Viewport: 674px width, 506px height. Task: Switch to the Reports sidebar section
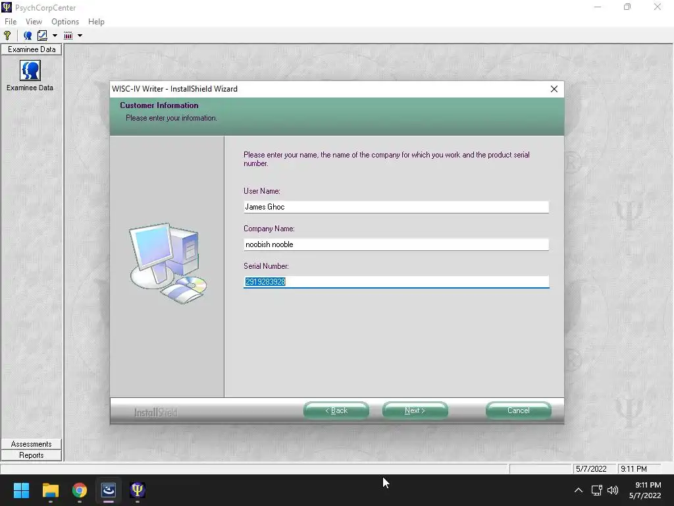pyautogui.click(x=32, y=455)
